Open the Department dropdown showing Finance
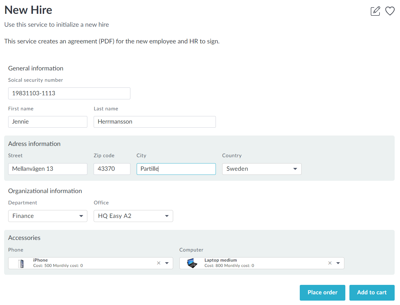The height and width of the screenshot is (305, 400). [x=47, y=216]
